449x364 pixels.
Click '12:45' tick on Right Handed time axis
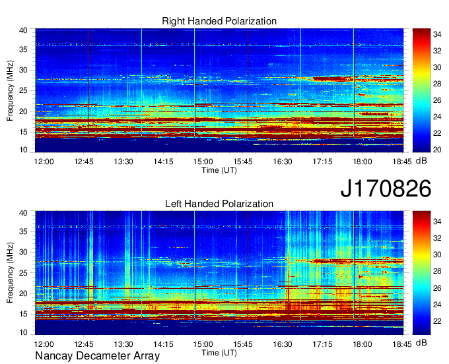[84, 162]
